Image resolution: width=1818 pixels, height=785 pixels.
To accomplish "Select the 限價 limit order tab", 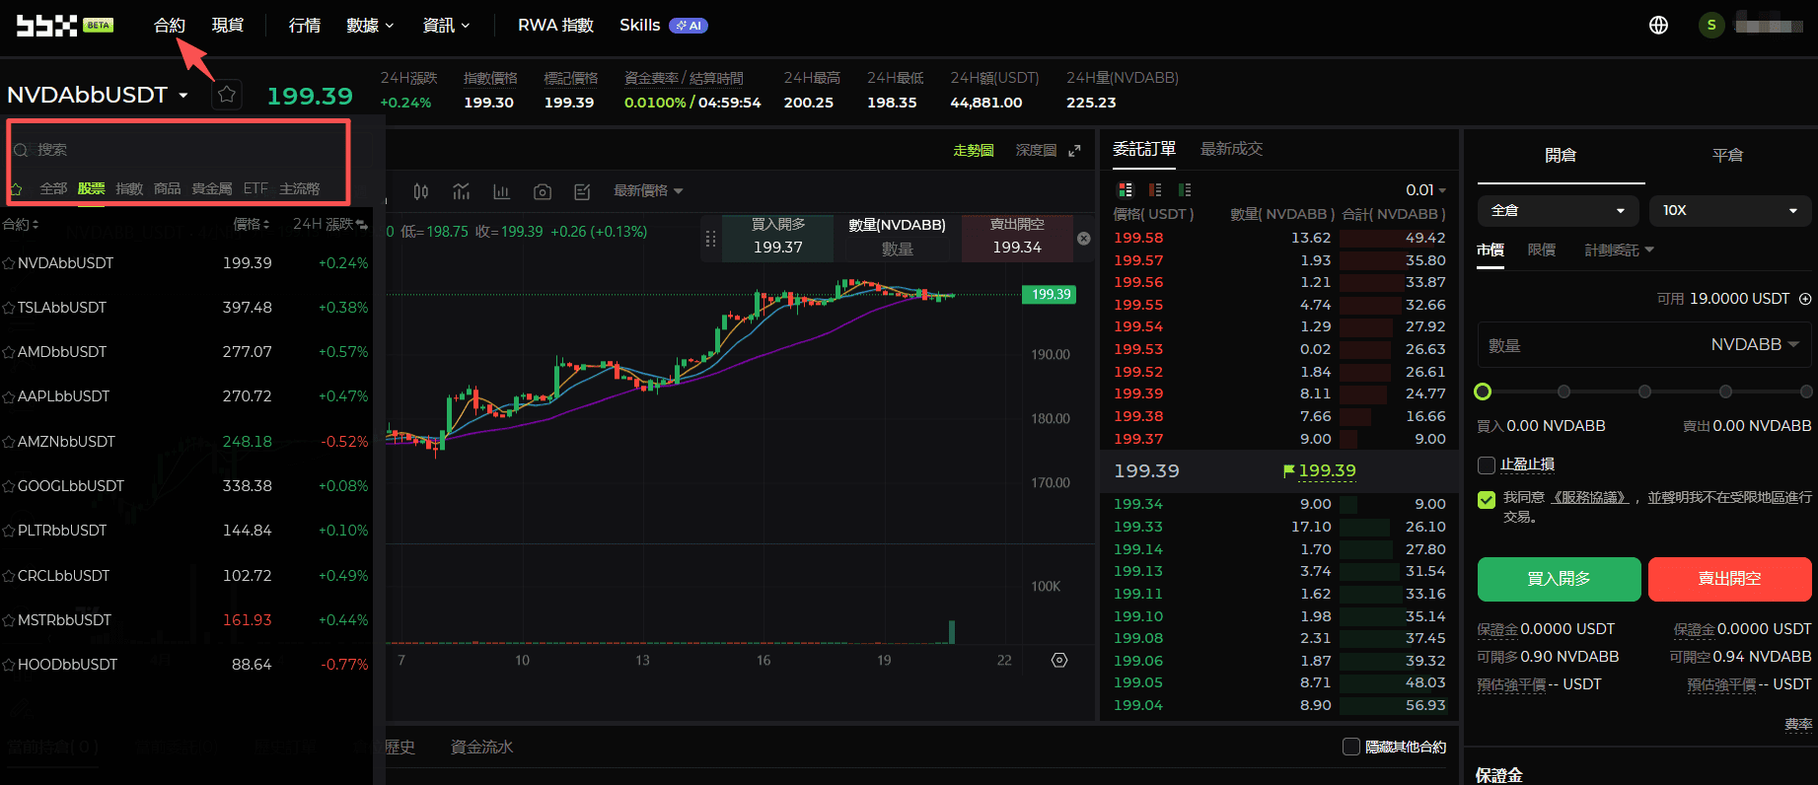I will [x=1542, y=250].
